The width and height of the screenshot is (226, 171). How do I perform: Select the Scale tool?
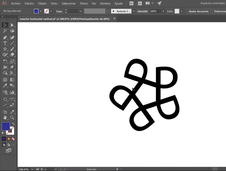tap(12, 62)
